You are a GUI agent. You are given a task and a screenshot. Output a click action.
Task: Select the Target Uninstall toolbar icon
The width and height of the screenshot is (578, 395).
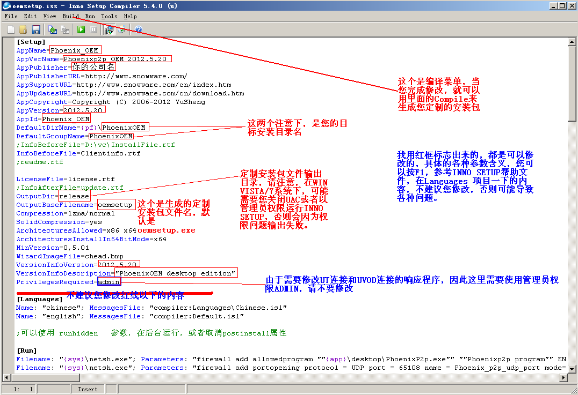tap(121, 30)
